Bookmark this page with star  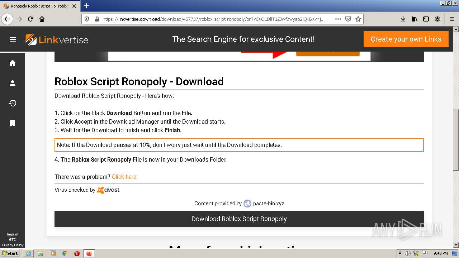(x=358, y=19)
